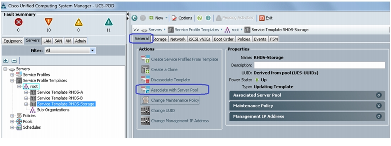
Task: Click the Change Management IP Address icon
Action: (x=145, y=121)
